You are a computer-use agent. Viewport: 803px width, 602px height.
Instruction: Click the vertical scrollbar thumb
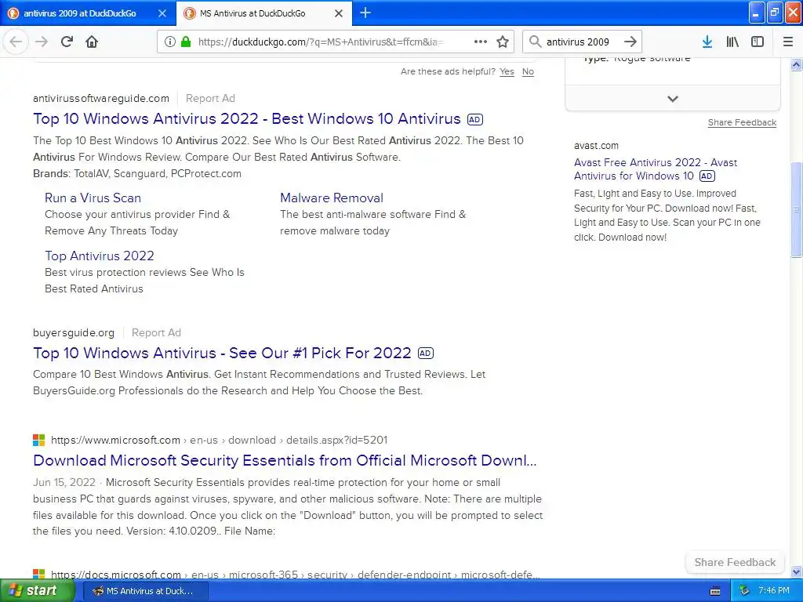click(797, 209)
